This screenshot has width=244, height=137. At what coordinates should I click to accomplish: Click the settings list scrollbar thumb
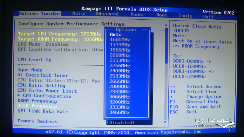tap(166, 46)
